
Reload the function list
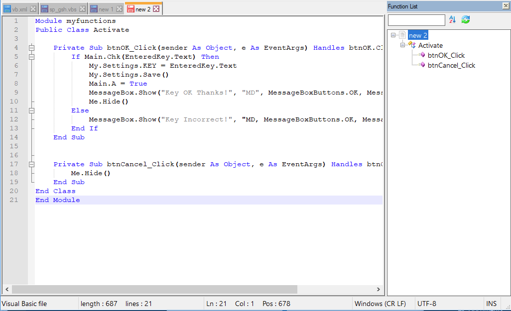[465, 19]
